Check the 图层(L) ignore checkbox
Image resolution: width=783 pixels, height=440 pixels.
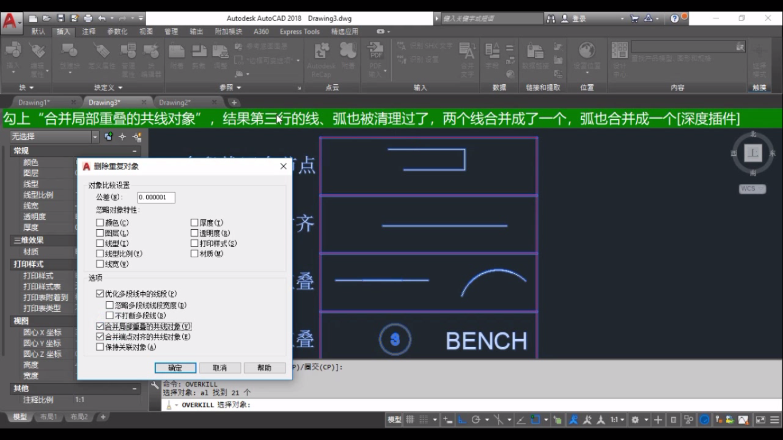pyautogui.click(x=100, y=233)
